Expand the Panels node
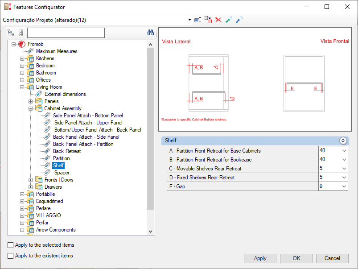358x269 pixels. click(x=30, y=101)
